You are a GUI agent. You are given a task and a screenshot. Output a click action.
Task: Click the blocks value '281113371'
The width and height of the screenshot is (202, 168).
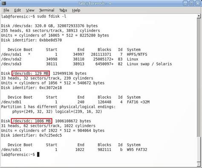pyautogui.click(x=101, y=54)
